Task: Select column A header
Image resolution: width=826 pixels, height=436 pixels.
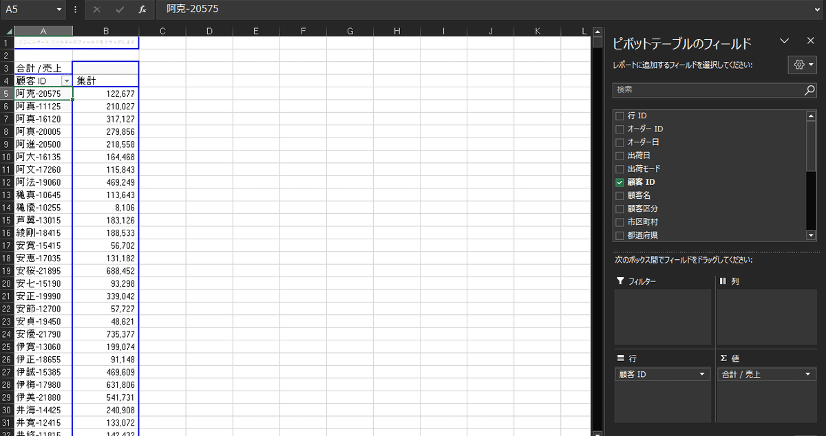Action: [x=43, y=31]
